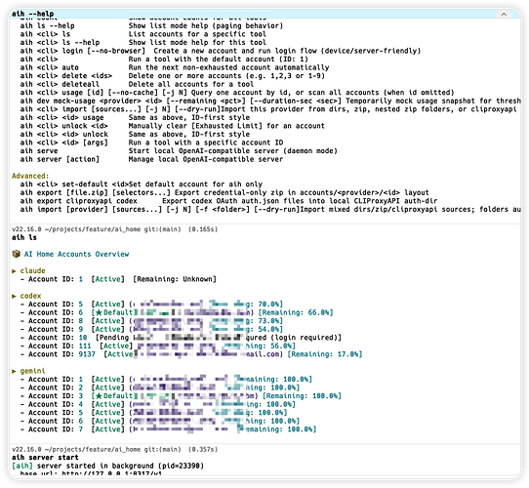Click the triangle next to gemini
The image size is (529, 488).
click(15, 371)
